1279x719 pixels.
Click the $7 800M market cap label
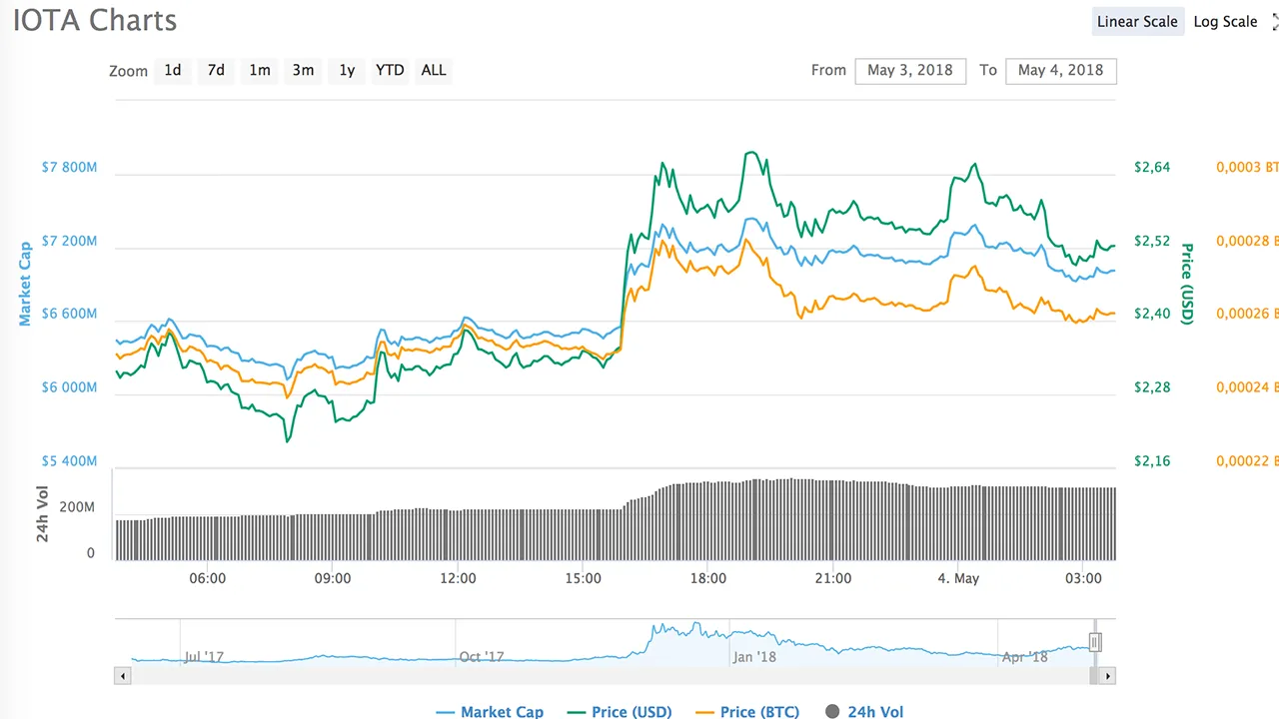pyautogui.click(x=70, y=167)
